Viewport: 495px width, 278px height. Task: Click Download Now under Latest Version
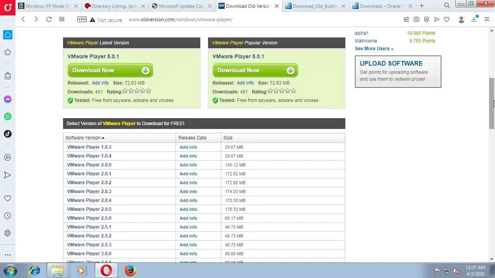tap(110, 70)
